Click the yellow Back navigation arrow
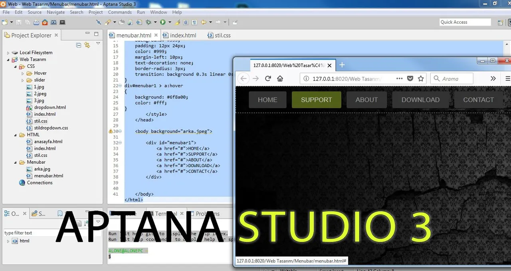Viewport: 511px width, 271px height. point(203,22)
